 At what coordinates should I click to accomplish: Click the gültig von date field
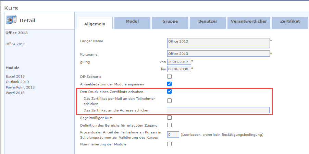(x=178, y=62)
